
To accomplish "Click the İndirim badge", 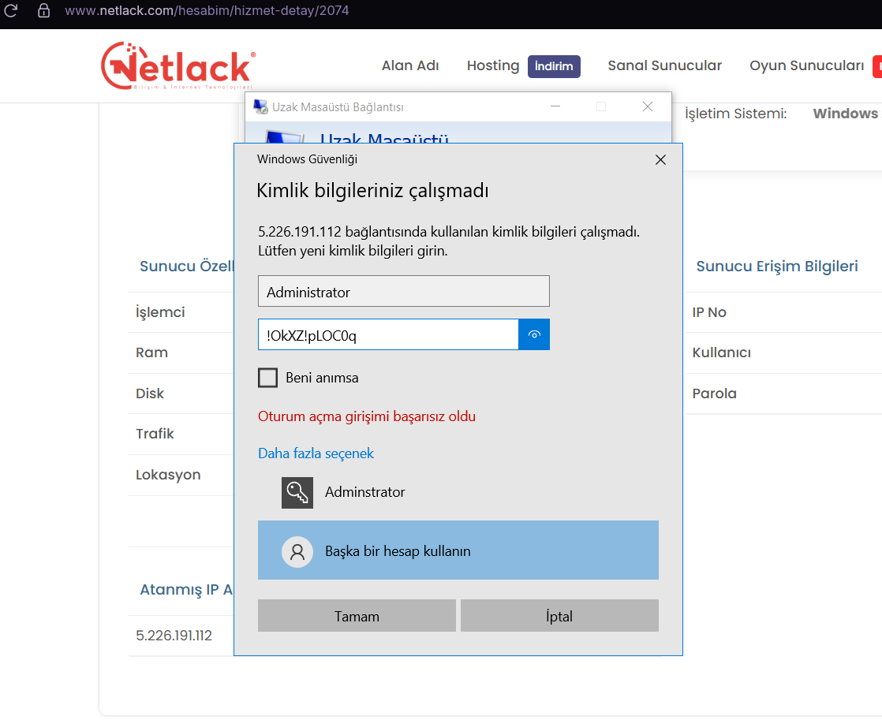I will pyautogui.click(x=554, y=66).
